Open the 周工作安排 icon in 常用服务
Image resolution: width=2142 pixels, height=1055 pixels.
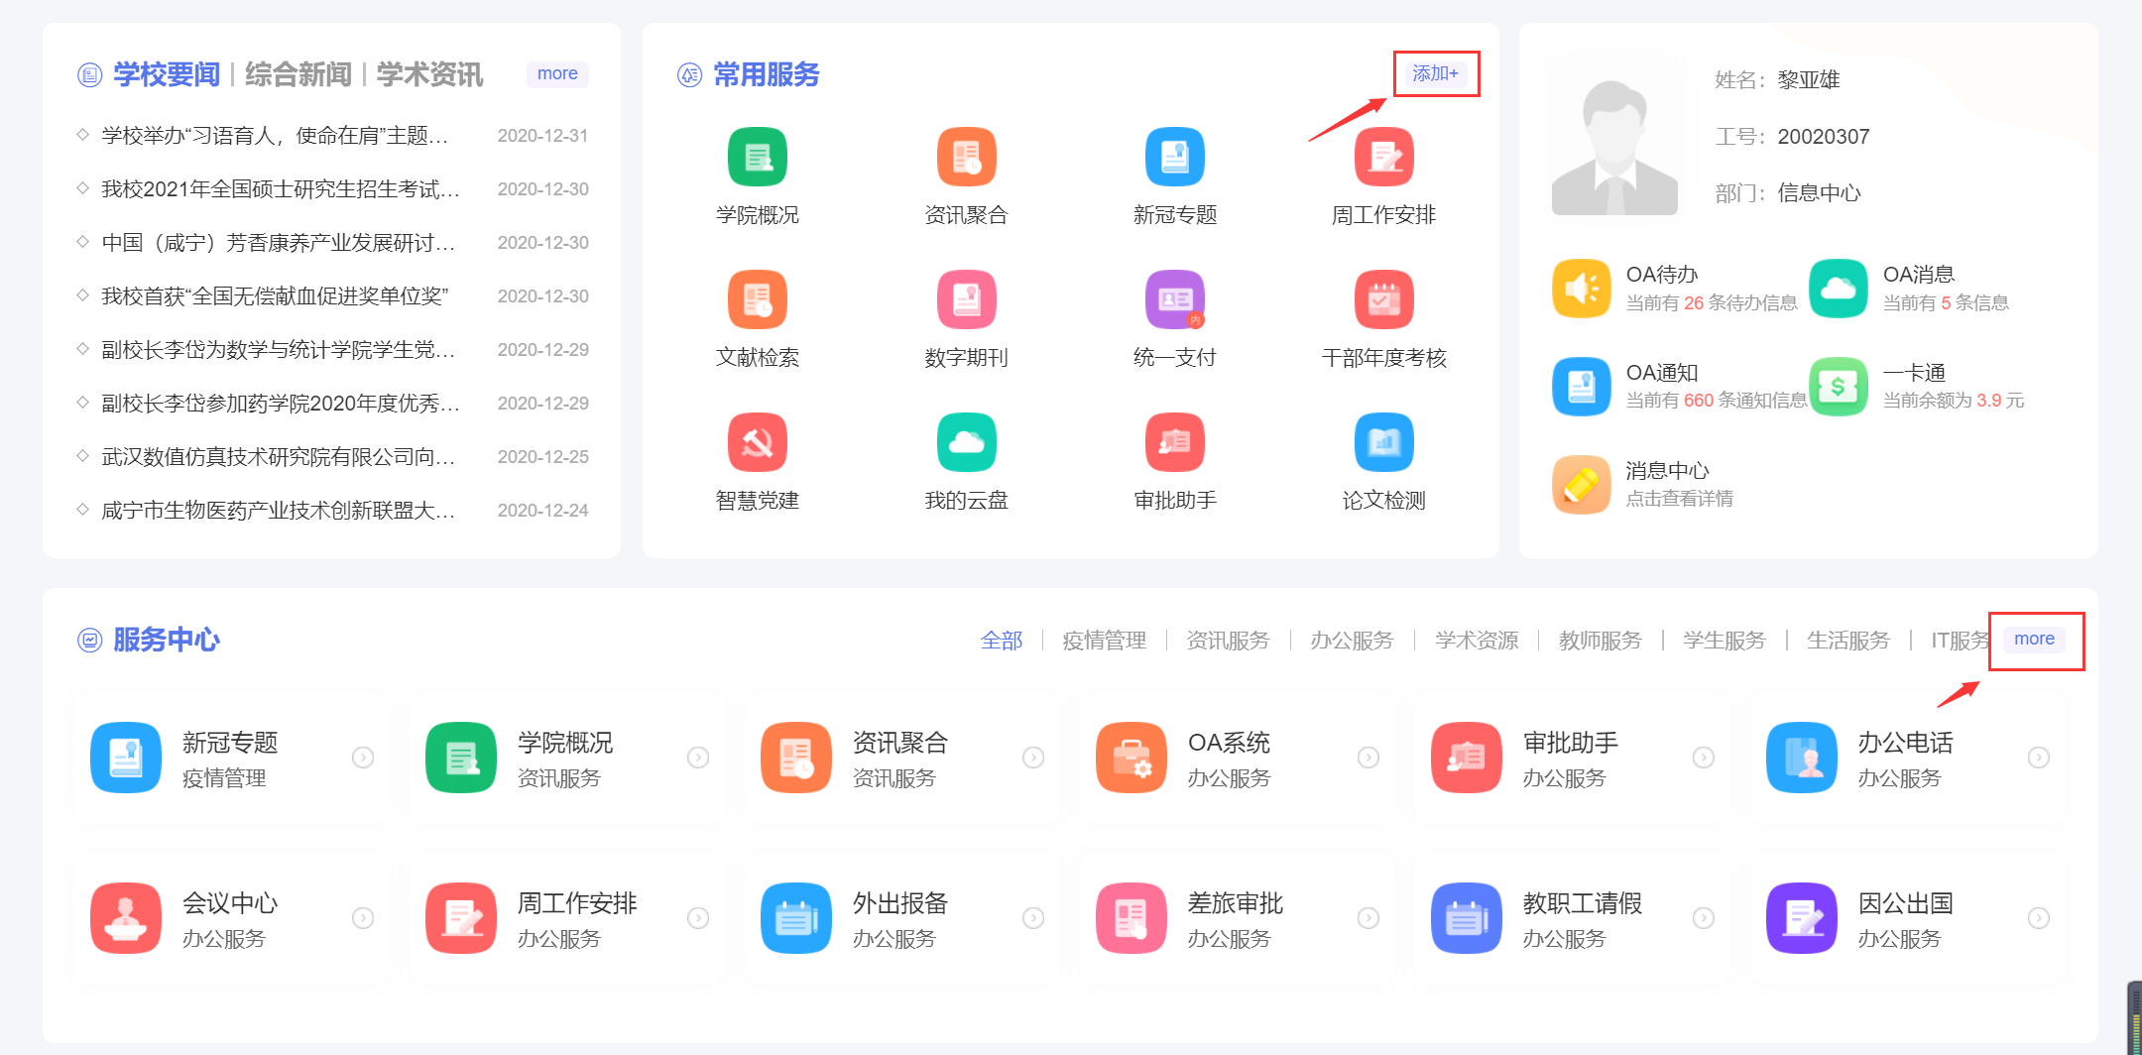1384,157
